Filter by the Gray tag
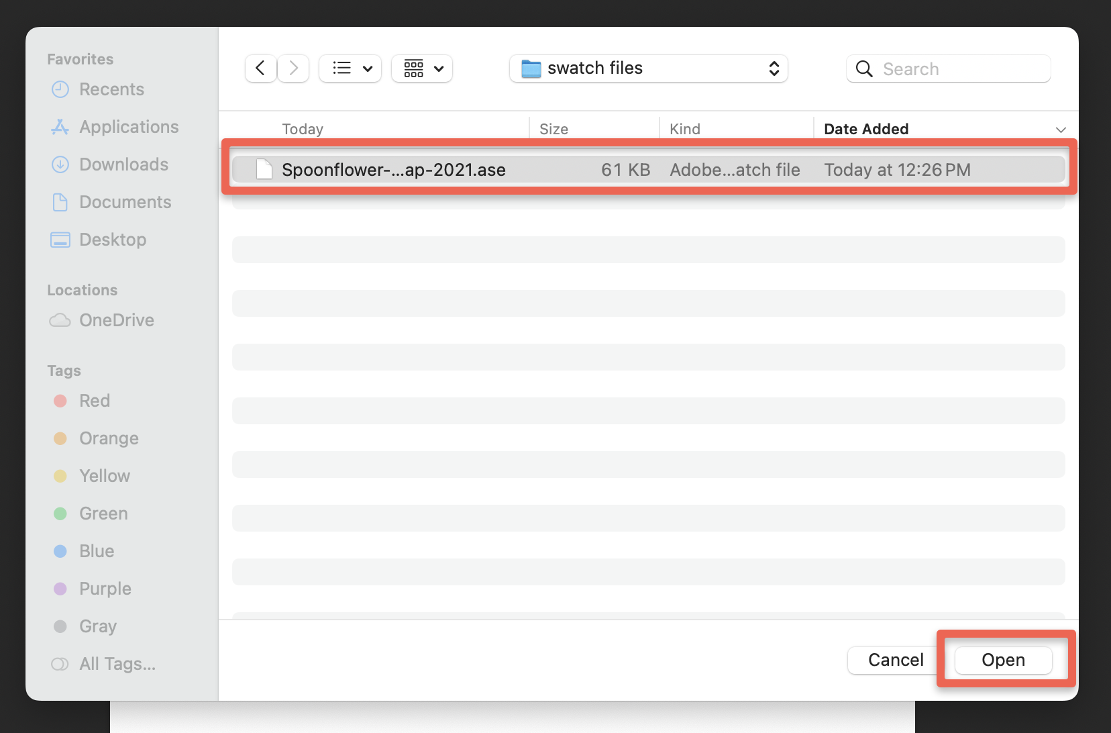The height and width of the screenshot is (733, 1111). tap(98, 626)
